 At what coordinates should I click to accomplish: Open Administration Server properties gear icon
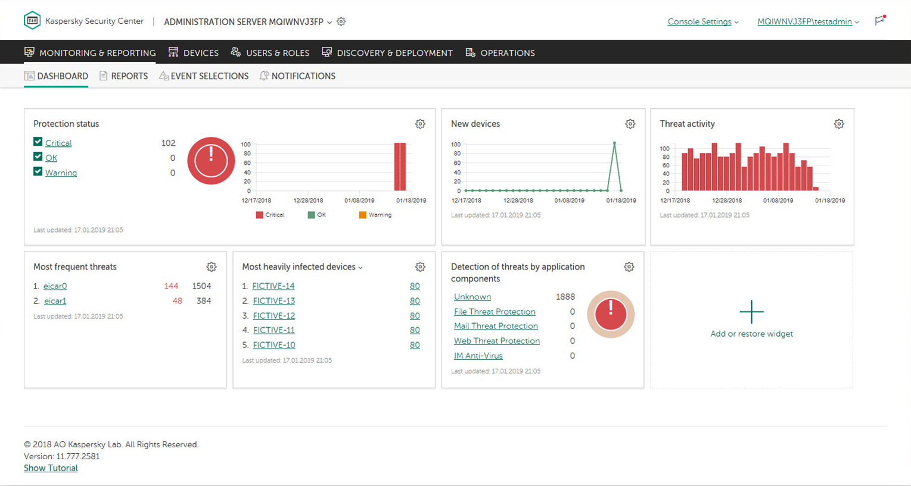(341, 21)
